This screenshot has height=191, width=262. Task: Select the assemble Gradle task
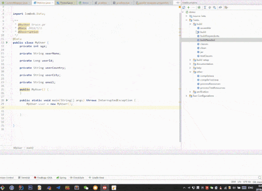(x=206, y=28)
